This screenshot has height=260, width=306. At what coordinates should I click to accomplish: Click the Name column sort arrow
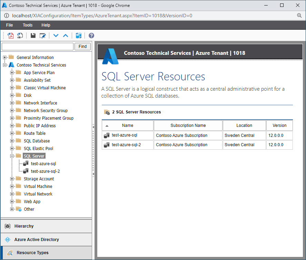pyautogui.click(x=107, y=126)
